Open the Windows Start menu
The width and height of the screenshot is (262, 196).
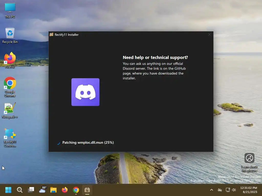tap(8, 190)
